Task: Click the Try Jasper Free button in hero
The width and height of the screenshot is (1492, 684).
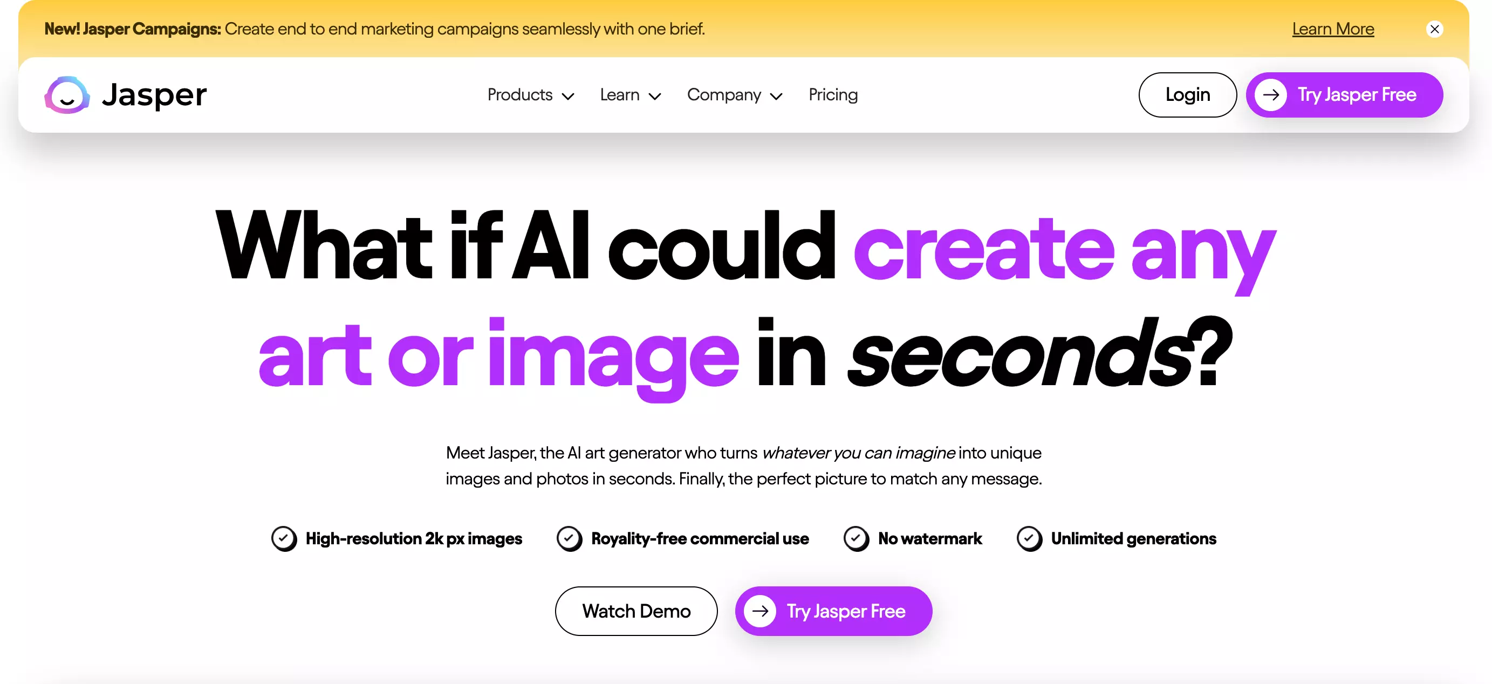Action: click(x=834, y=611)
